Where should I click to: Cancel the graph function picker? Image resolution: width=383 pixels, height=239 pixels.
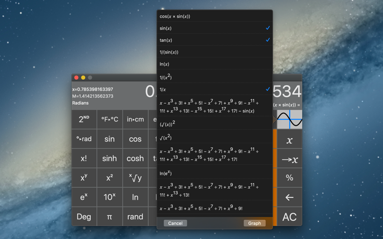tap(175, 223)
